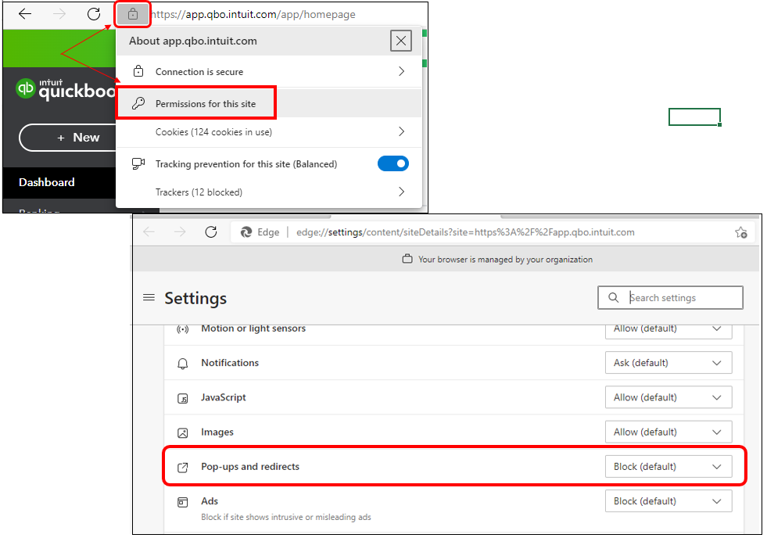Open JavaScript Allow (default) dropdown
Viewport: 767px width, 538px height.
[x=668, y=397]
